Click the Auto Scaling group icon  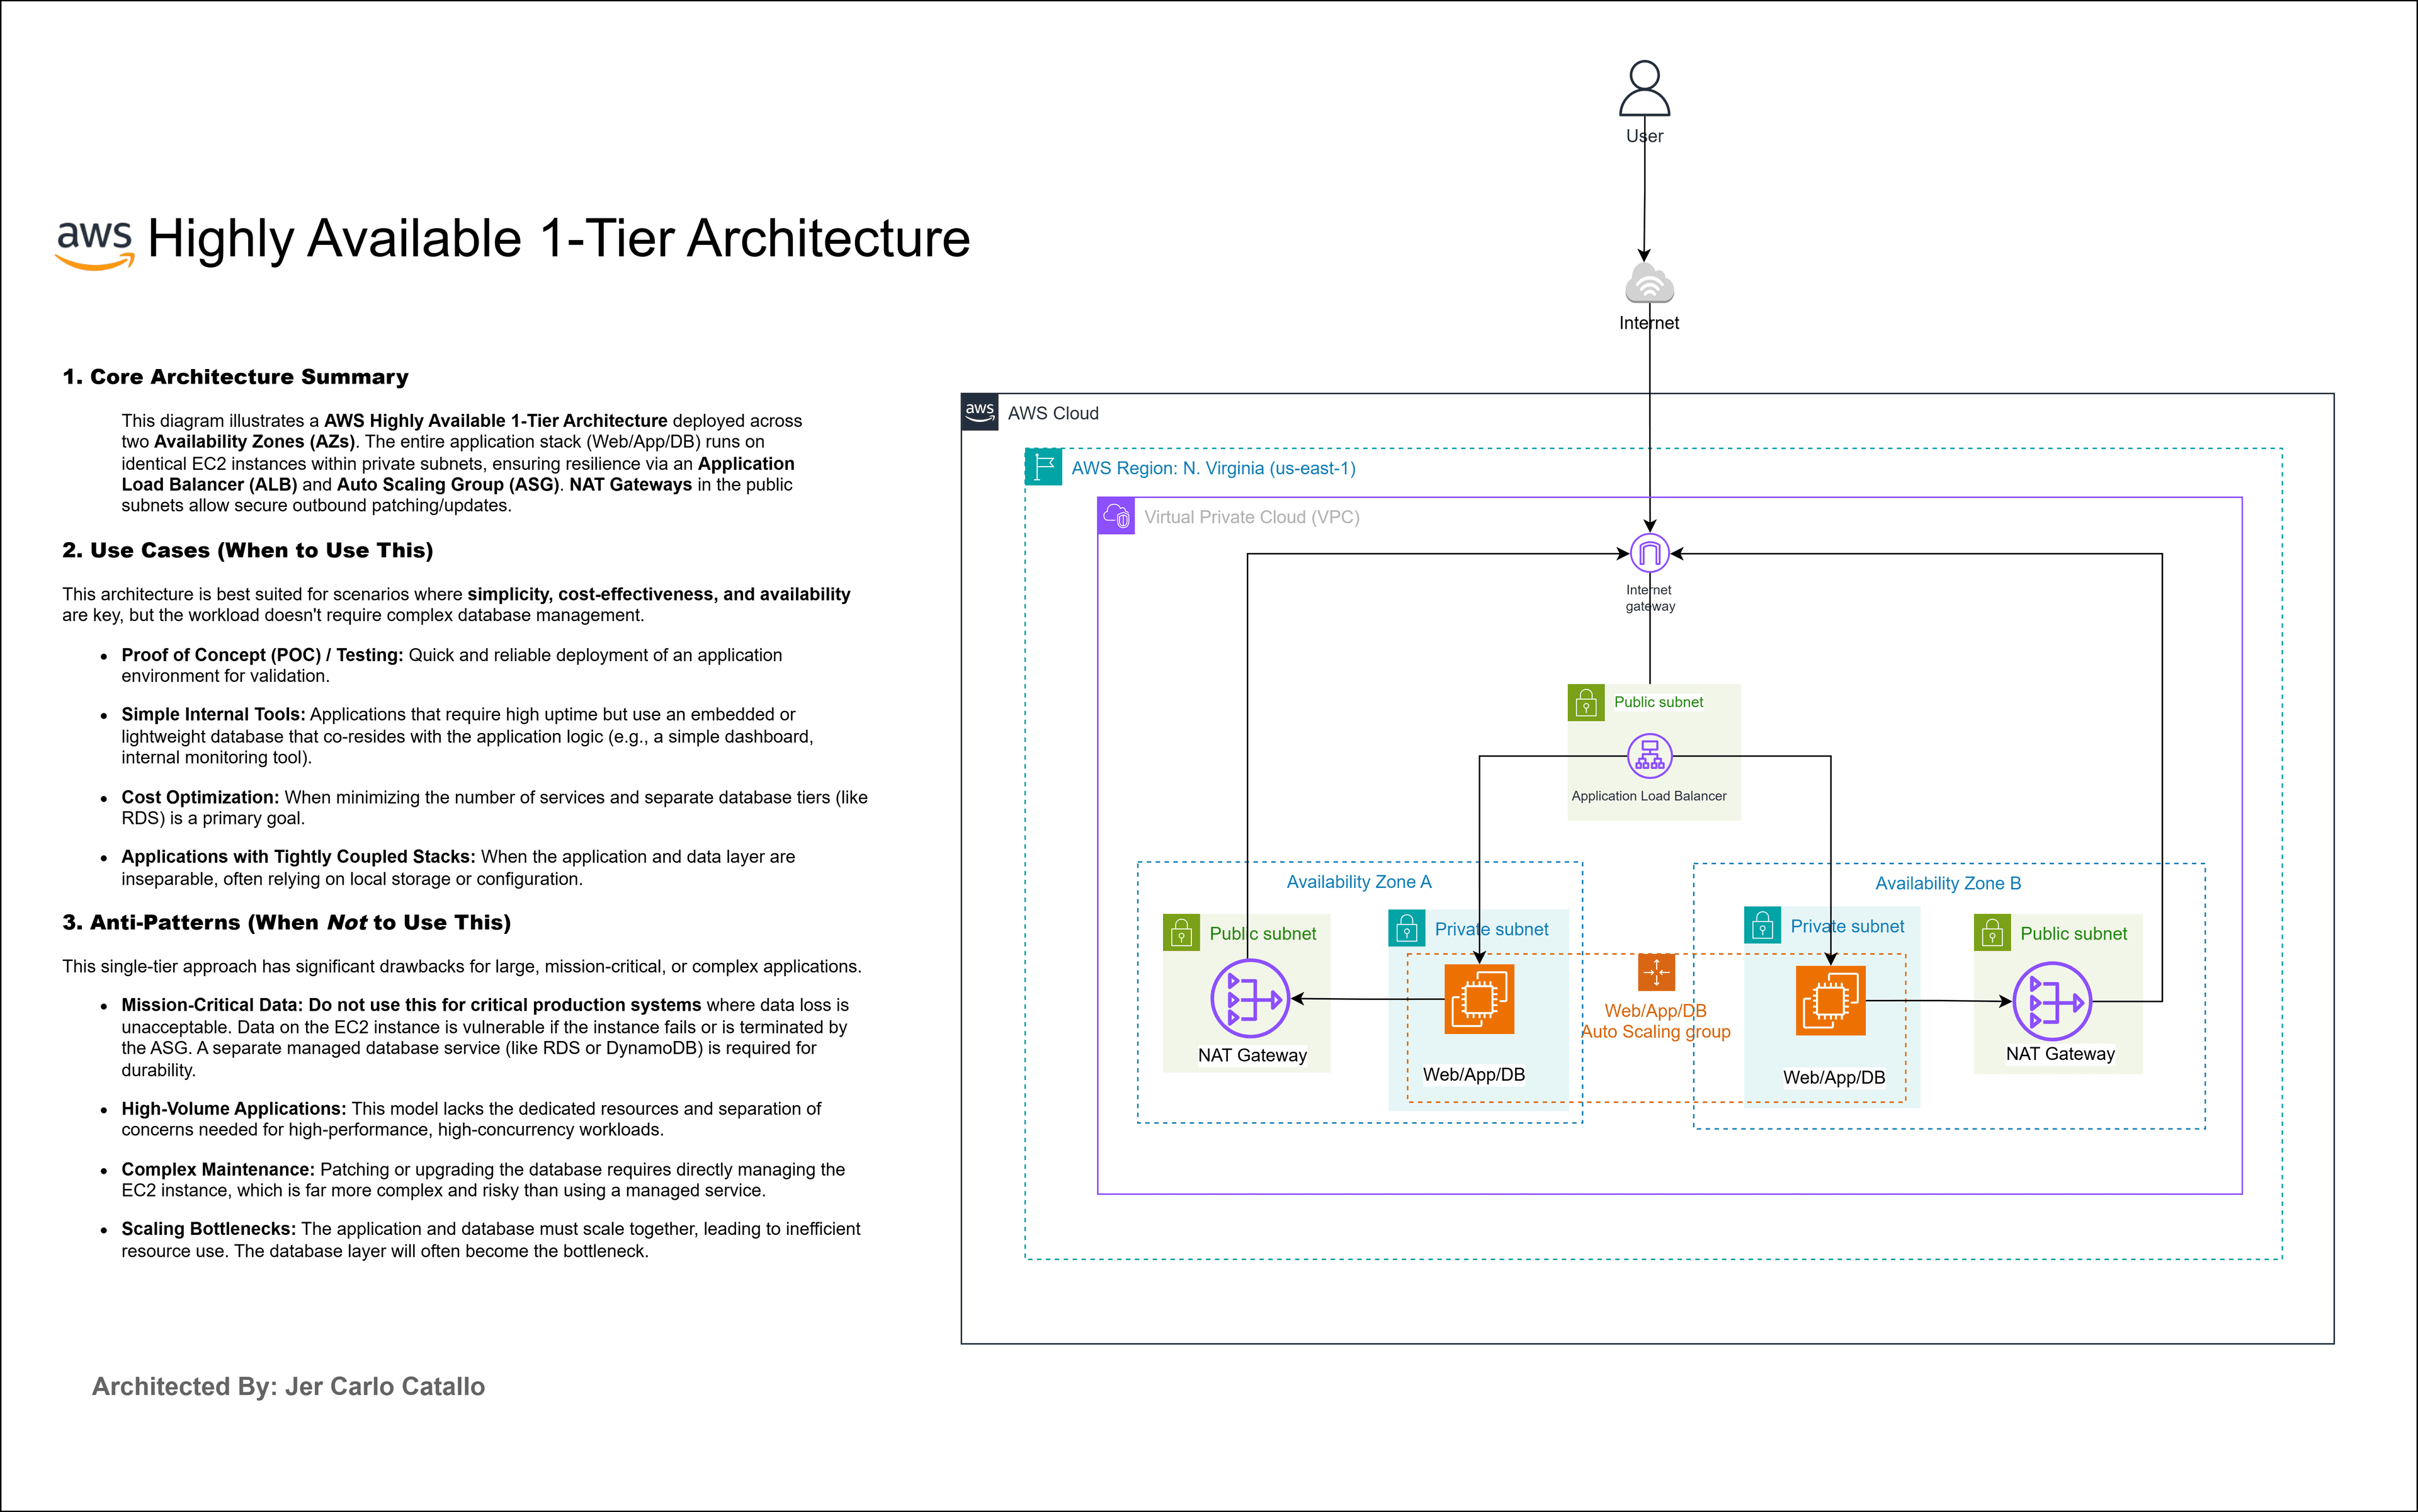point(1656,972)
